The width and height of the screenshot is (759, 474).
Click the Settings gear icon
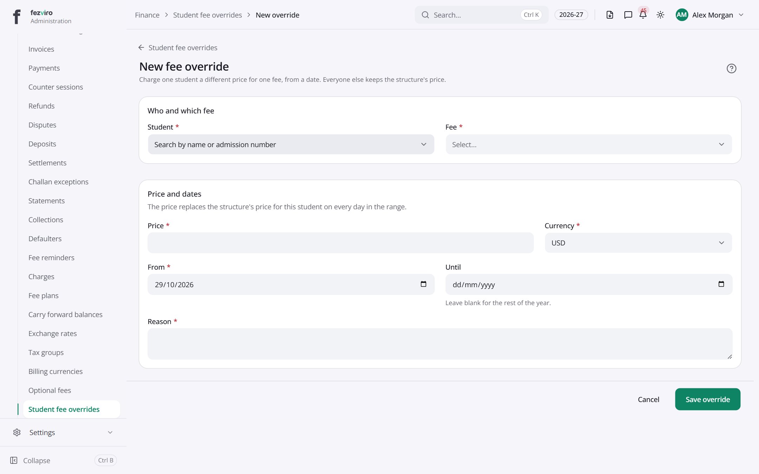pyautogui.click(x=17, y=432)
